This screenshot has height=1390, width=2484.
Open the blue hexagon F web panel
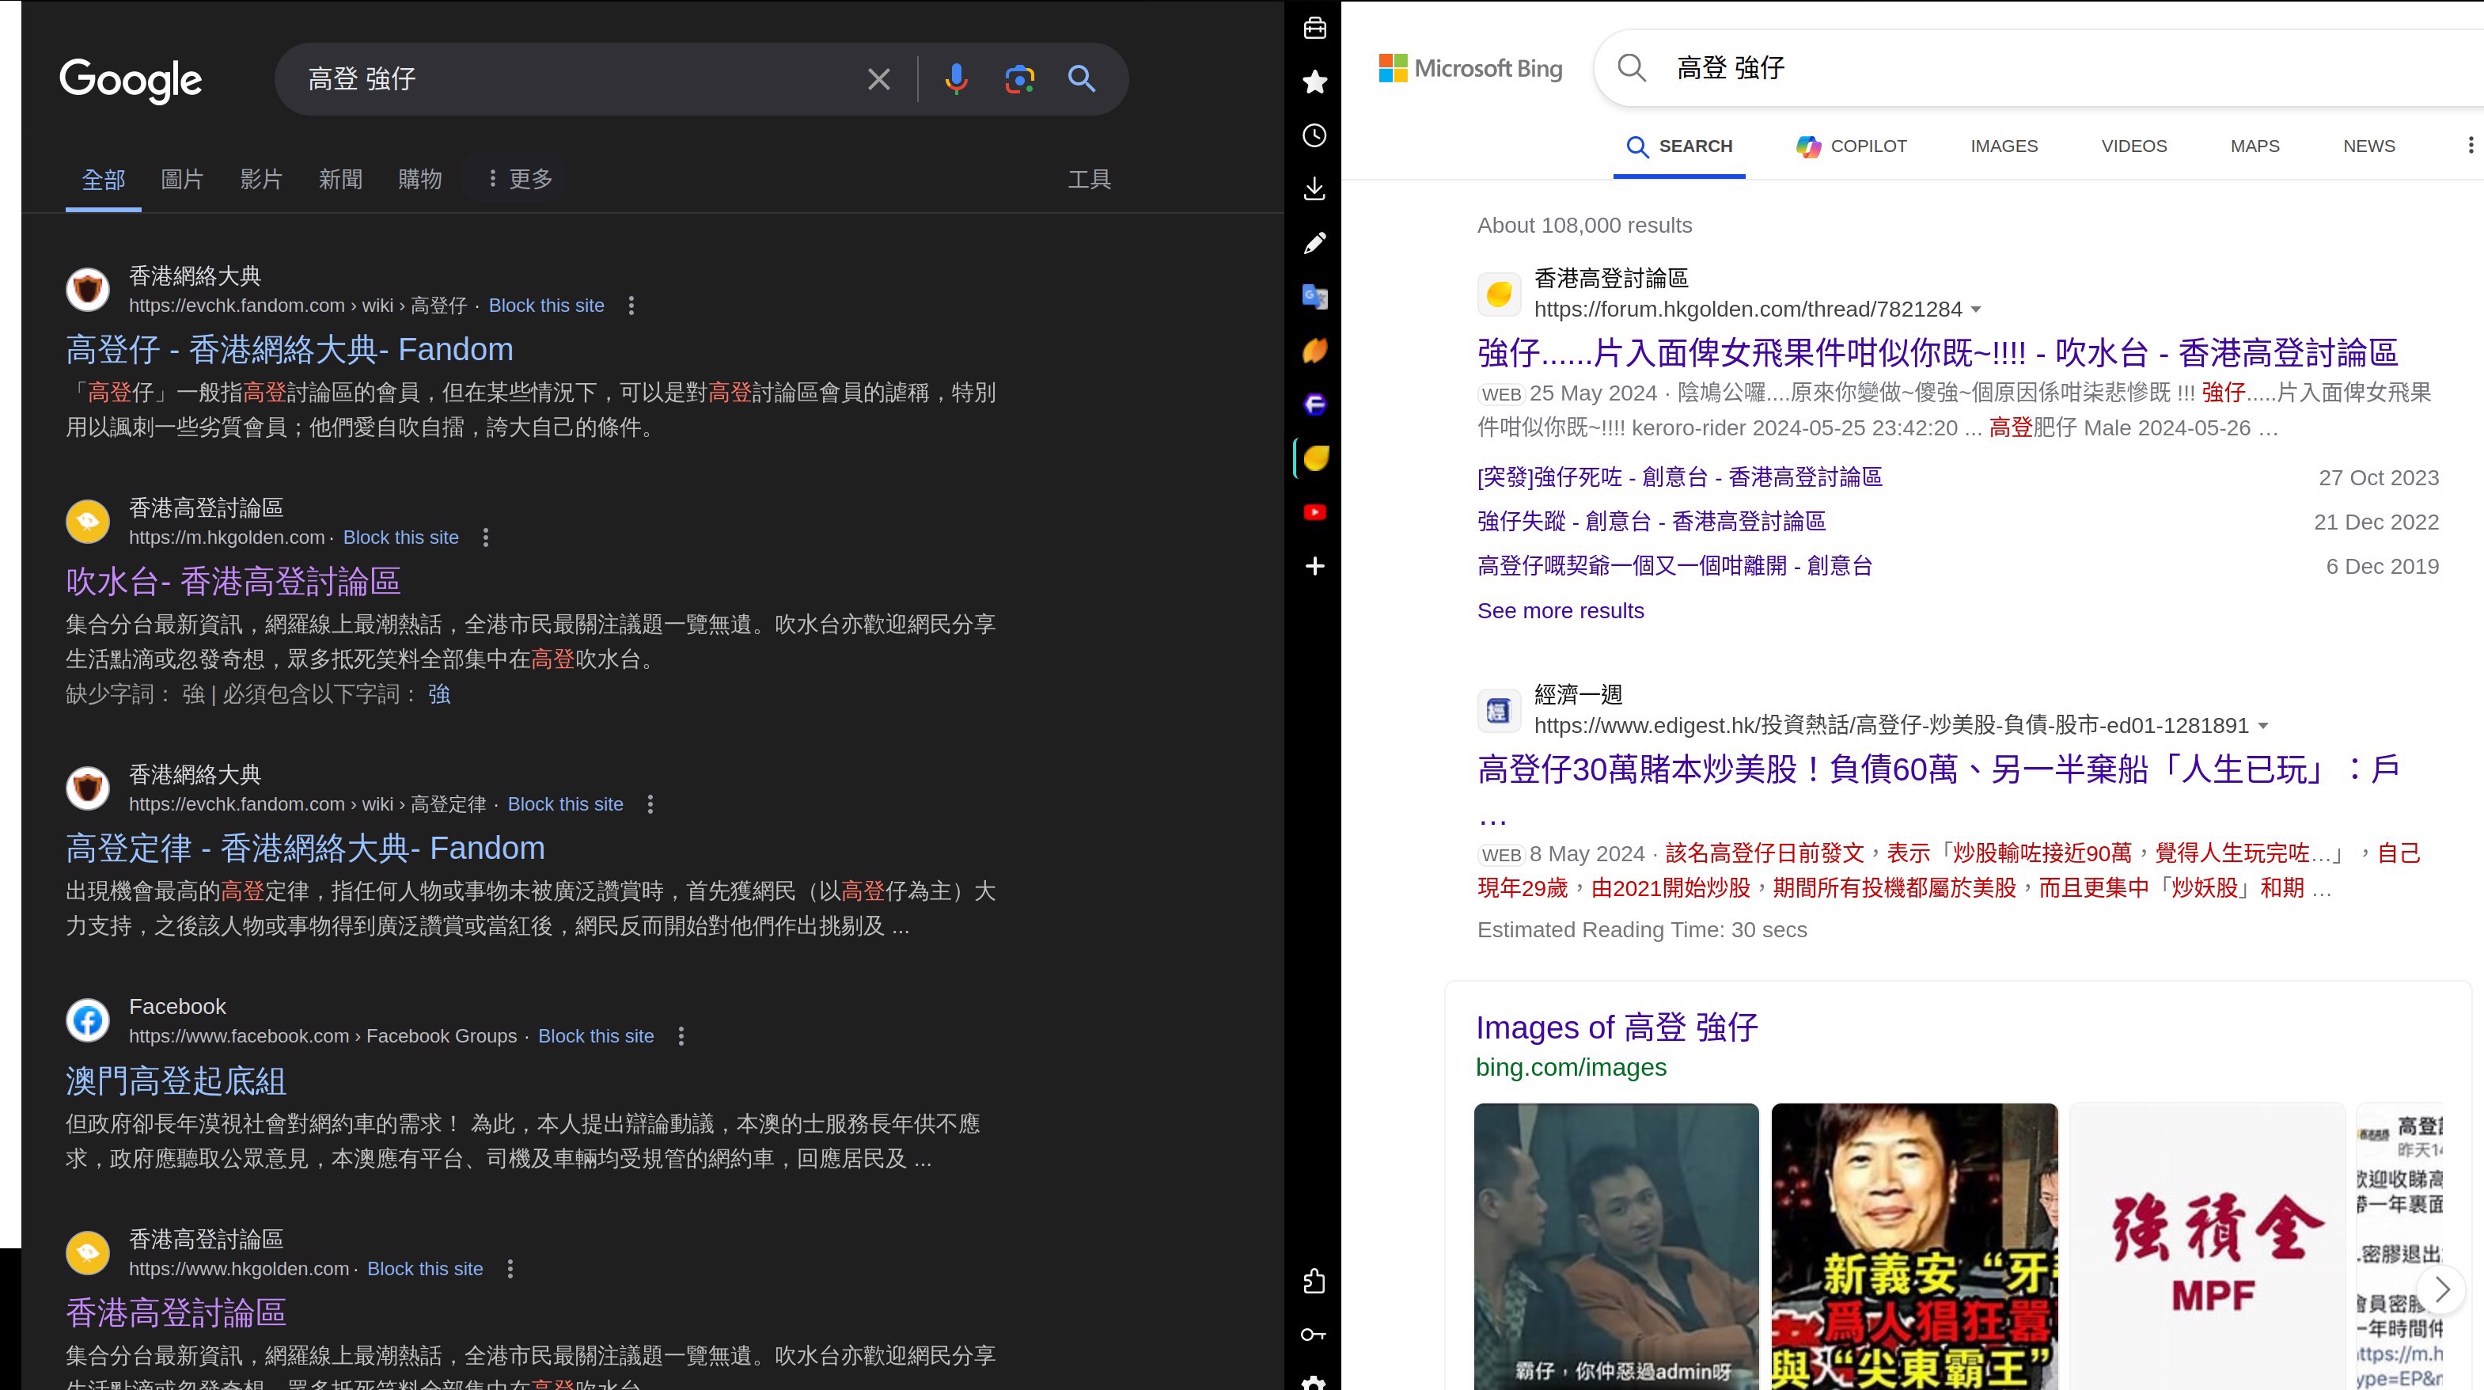click(x=1314, y=404)
